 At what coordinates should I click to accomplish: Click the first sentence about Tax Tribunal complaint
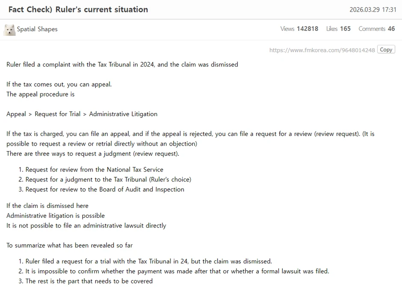point(122,64)
